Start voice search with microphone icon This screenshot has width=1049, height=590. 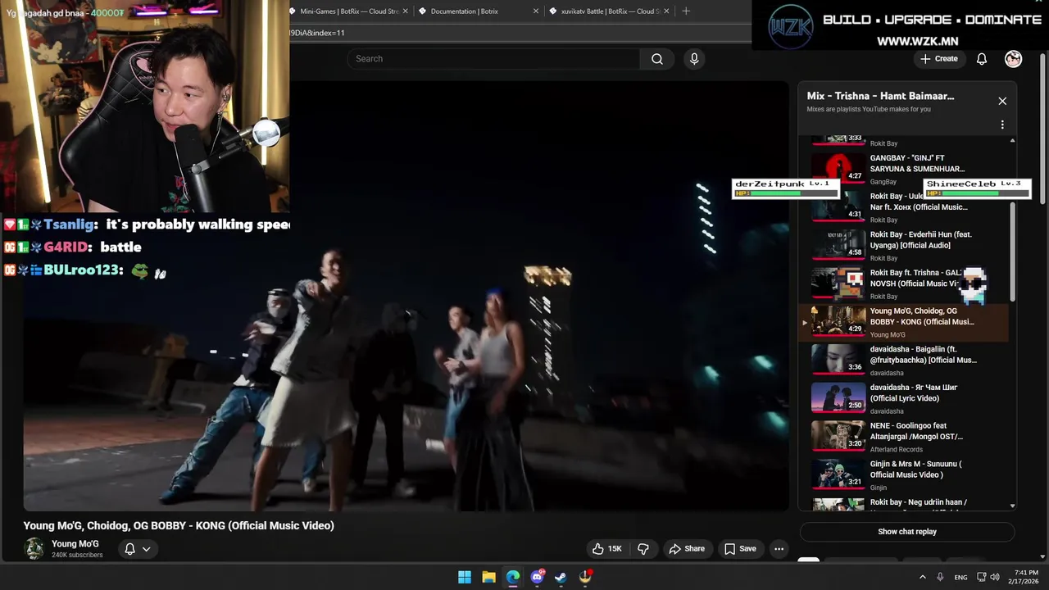tap(694, 59)
